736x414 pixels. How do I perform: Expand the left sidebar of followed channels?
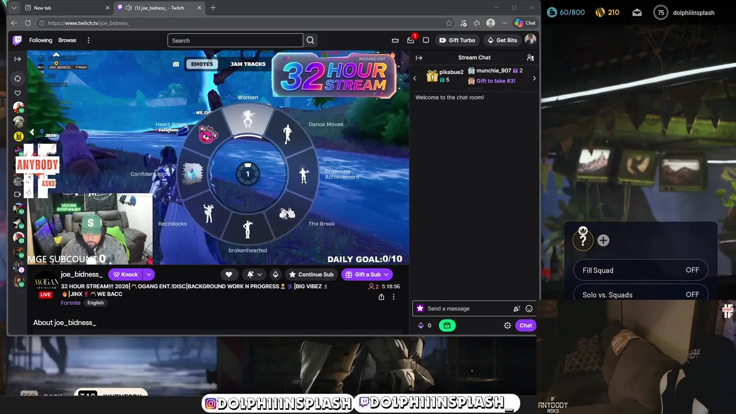[18, 59]
